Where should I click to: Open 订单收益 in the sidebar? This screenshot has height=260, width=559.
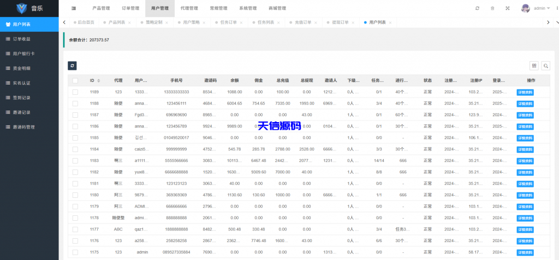[29, 39]
